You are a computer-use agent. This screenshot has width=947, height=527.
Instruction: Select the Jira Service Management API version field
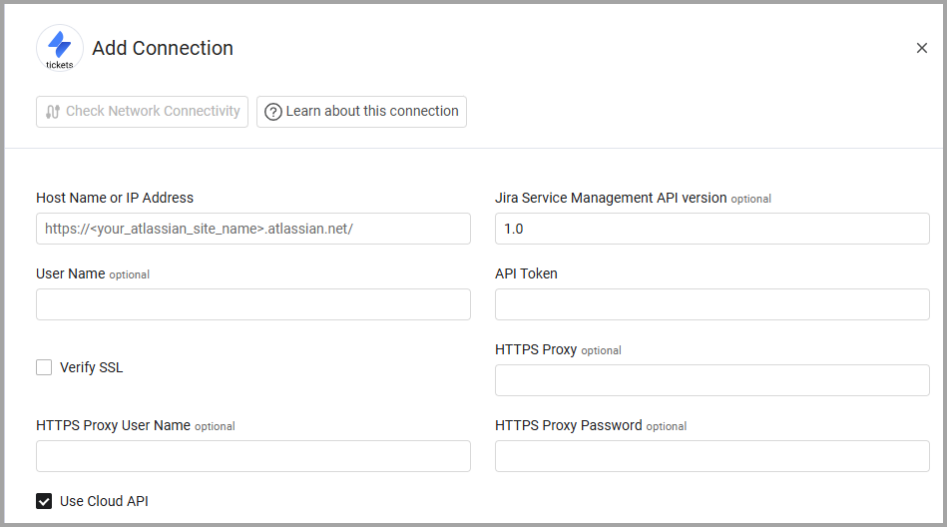tap(711, 229)
